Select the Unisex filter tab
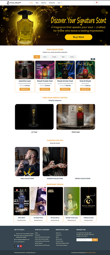 point(72,57)
